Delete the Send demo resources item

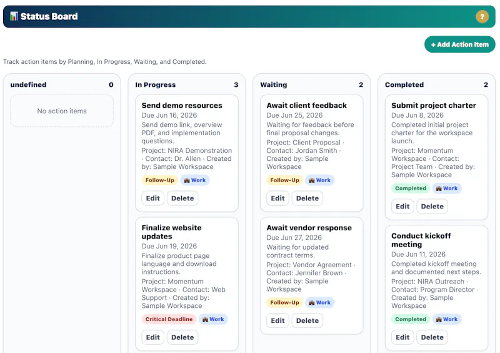(182, 198)
